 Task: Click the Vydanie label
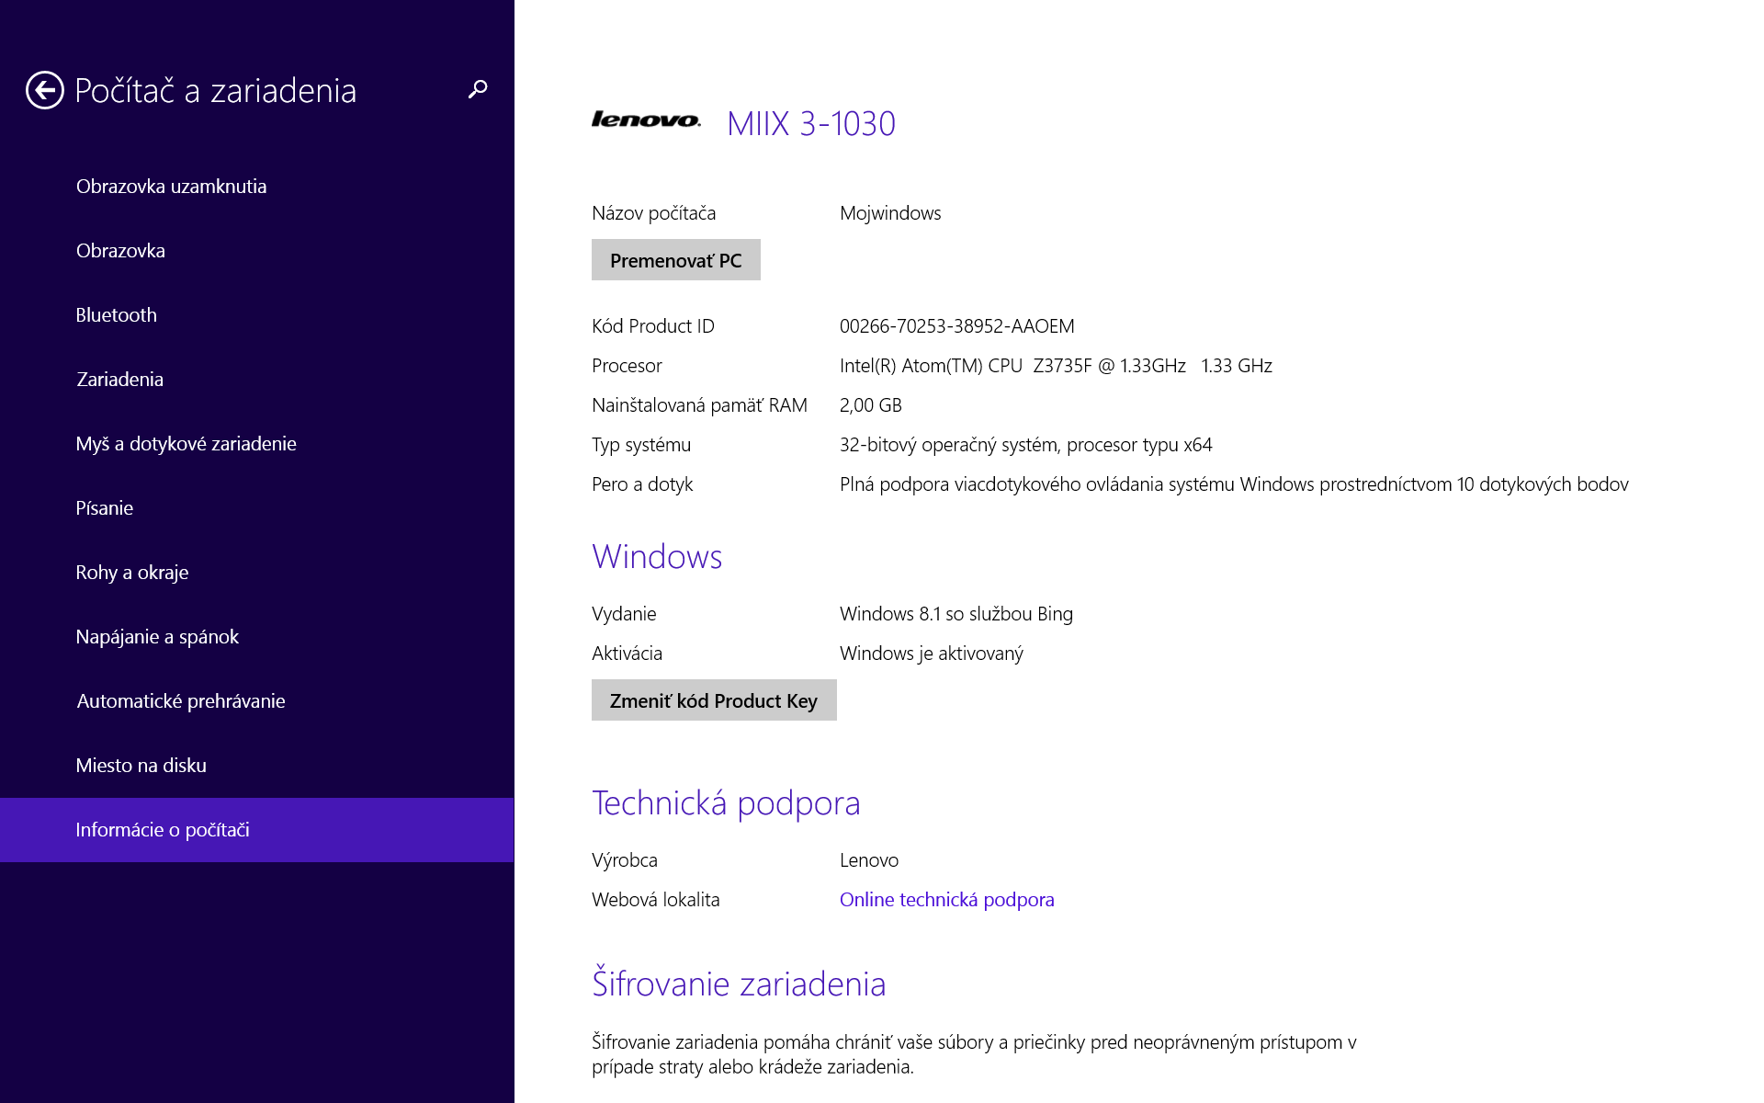point(624,614)
